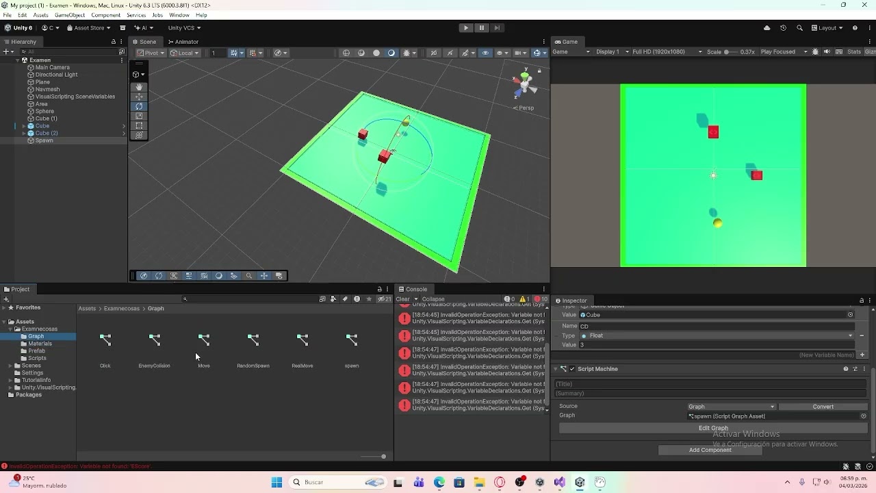Image resolution: width=876 pixels, height=493 pixels.
Task: Open the undo history icon
Action: point(783,28)
